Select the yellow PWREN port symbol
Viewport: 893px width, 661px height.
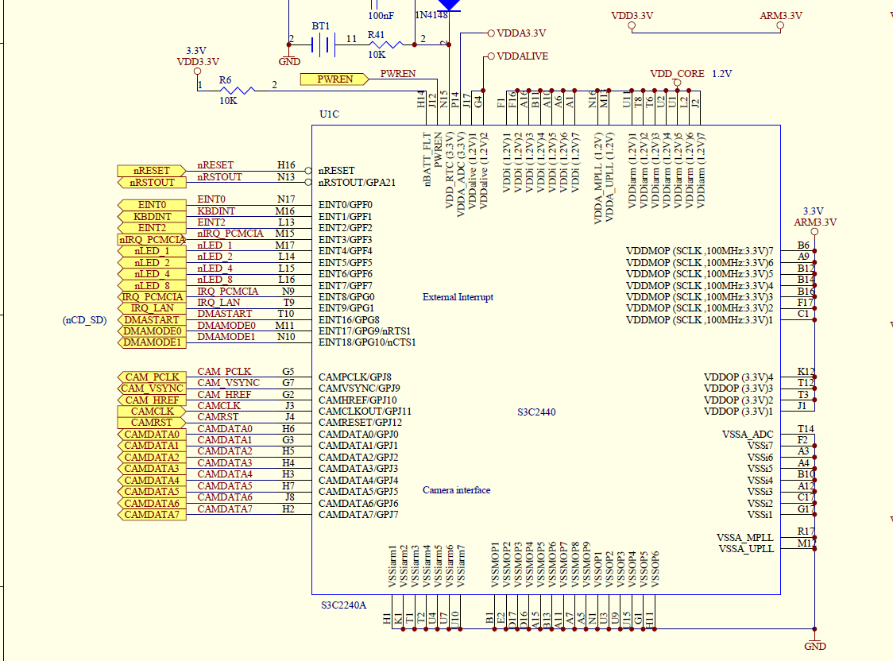tap(334, 79)
